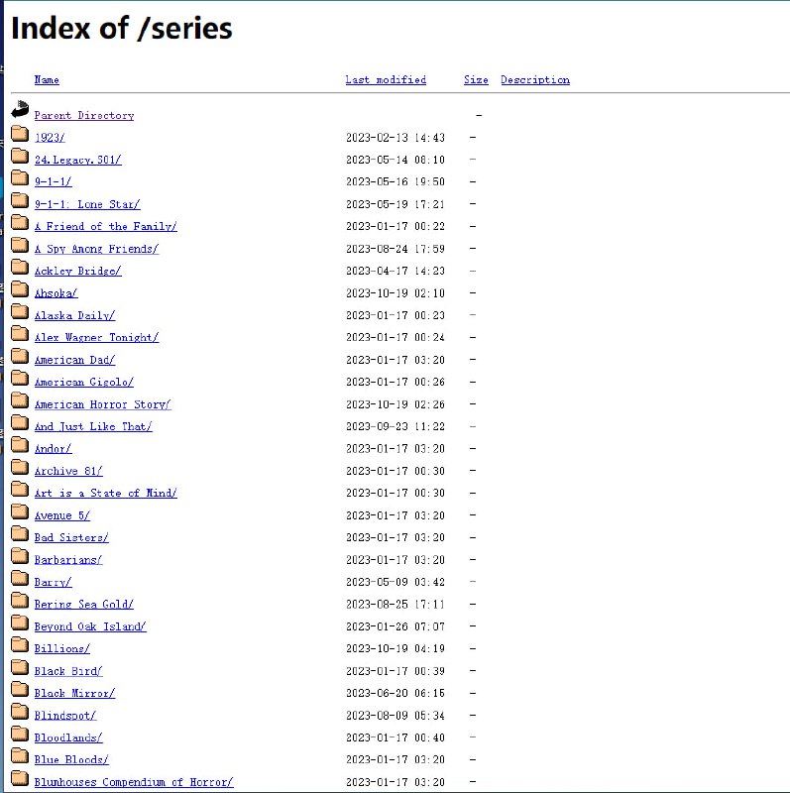Sort listing by the Name column header
The width and height of the screenshot is (790, 793).
click(47, 80)
